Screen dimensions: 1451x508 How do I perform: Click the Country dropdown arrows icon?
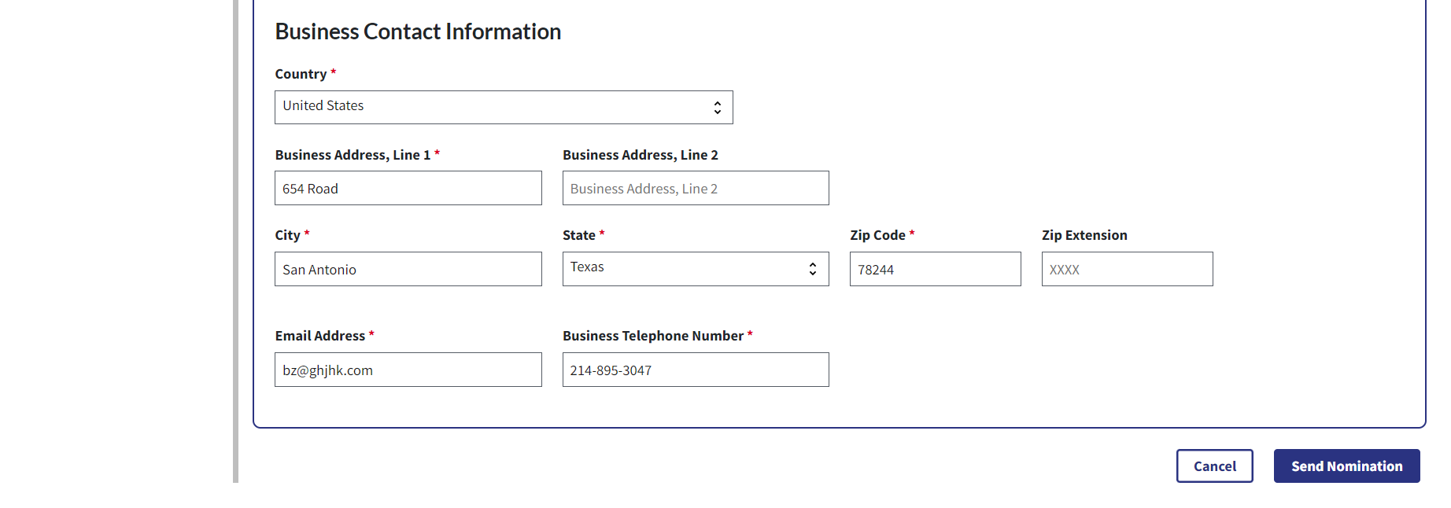coord(717,108)
